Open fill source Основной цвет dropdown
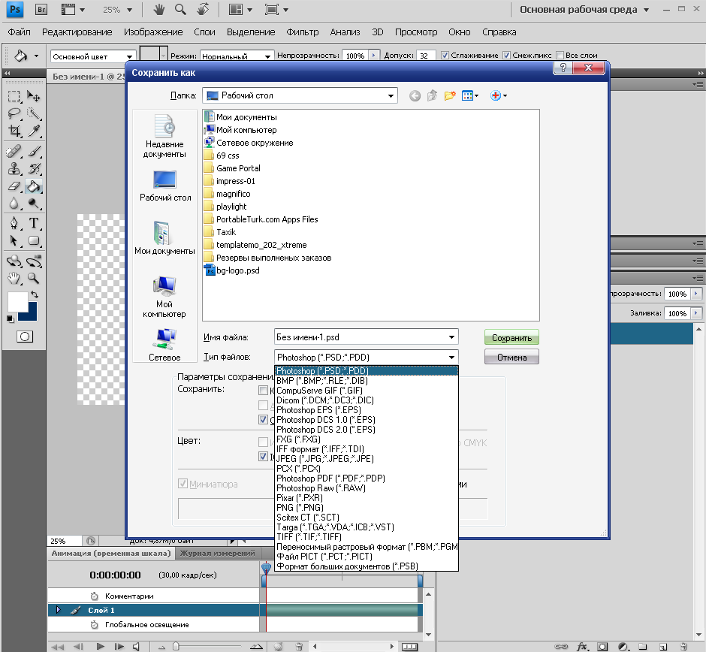 pyautogui.click(x=129, y=57)
